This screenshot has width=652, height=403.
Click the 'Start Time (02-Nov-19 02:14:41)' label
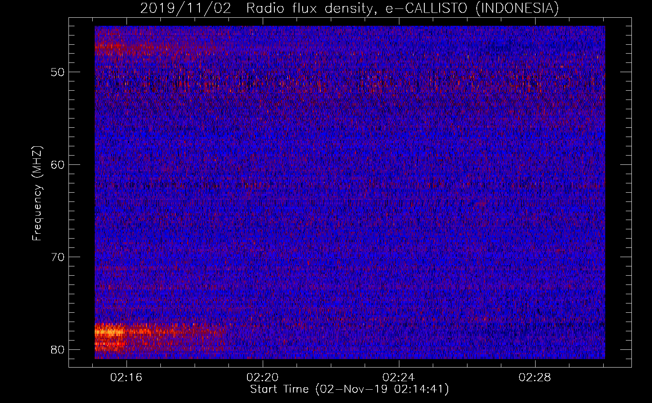point(349,389)
